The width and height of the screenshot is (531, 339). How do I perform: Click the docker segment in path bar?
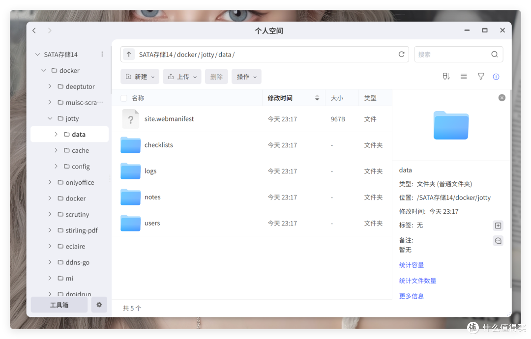pos(187,55)
